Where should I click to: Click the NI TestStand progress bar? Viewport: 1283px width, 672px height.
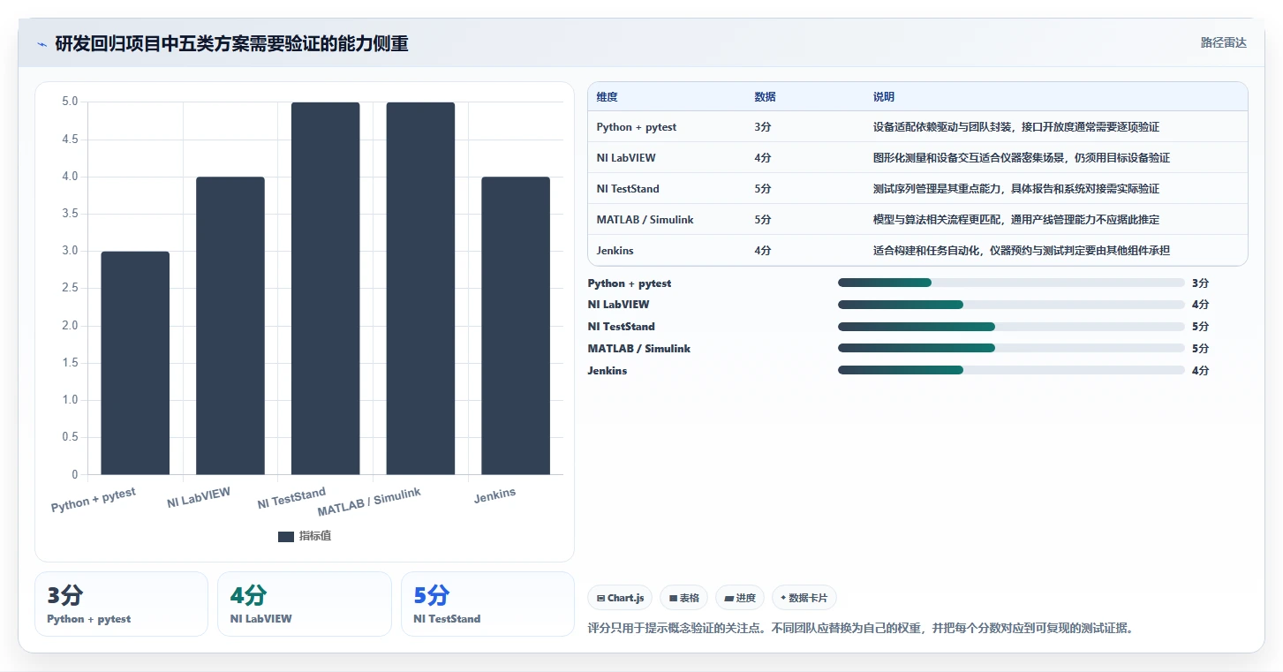tap(1011, 327)
